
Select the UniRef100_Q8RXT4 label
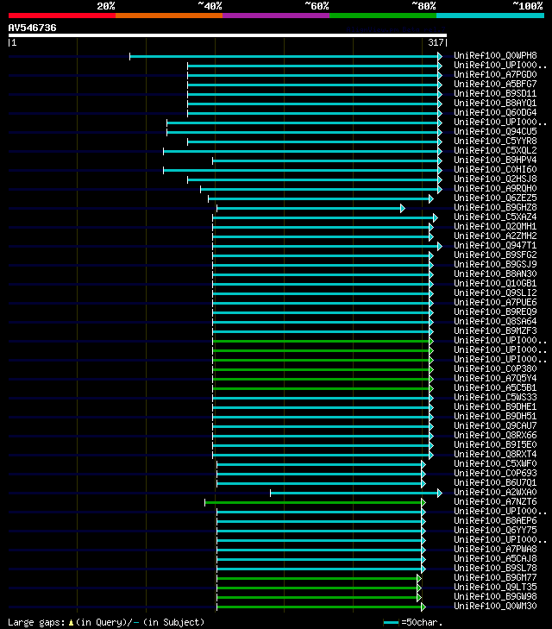(495, 454)
